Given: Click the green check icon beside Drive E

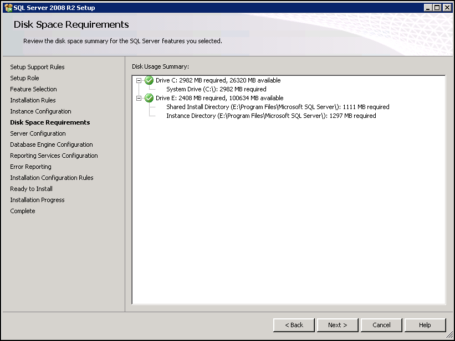Looking at the screenshot, I should pyautogui.click(x=148, y=98).
